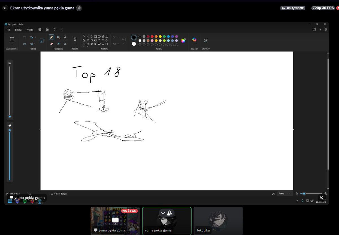Pick the green color swatch
This screenshot has height=235, width=339.
click(164, 36)
